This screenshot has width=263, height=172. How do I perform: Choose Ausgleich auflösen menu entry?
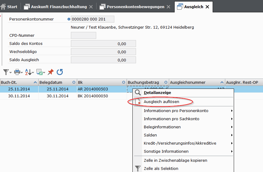pos(183,102)
